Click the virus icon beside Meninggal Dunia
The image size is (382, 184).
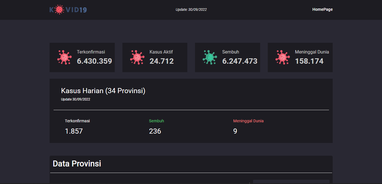pos(283,57)
